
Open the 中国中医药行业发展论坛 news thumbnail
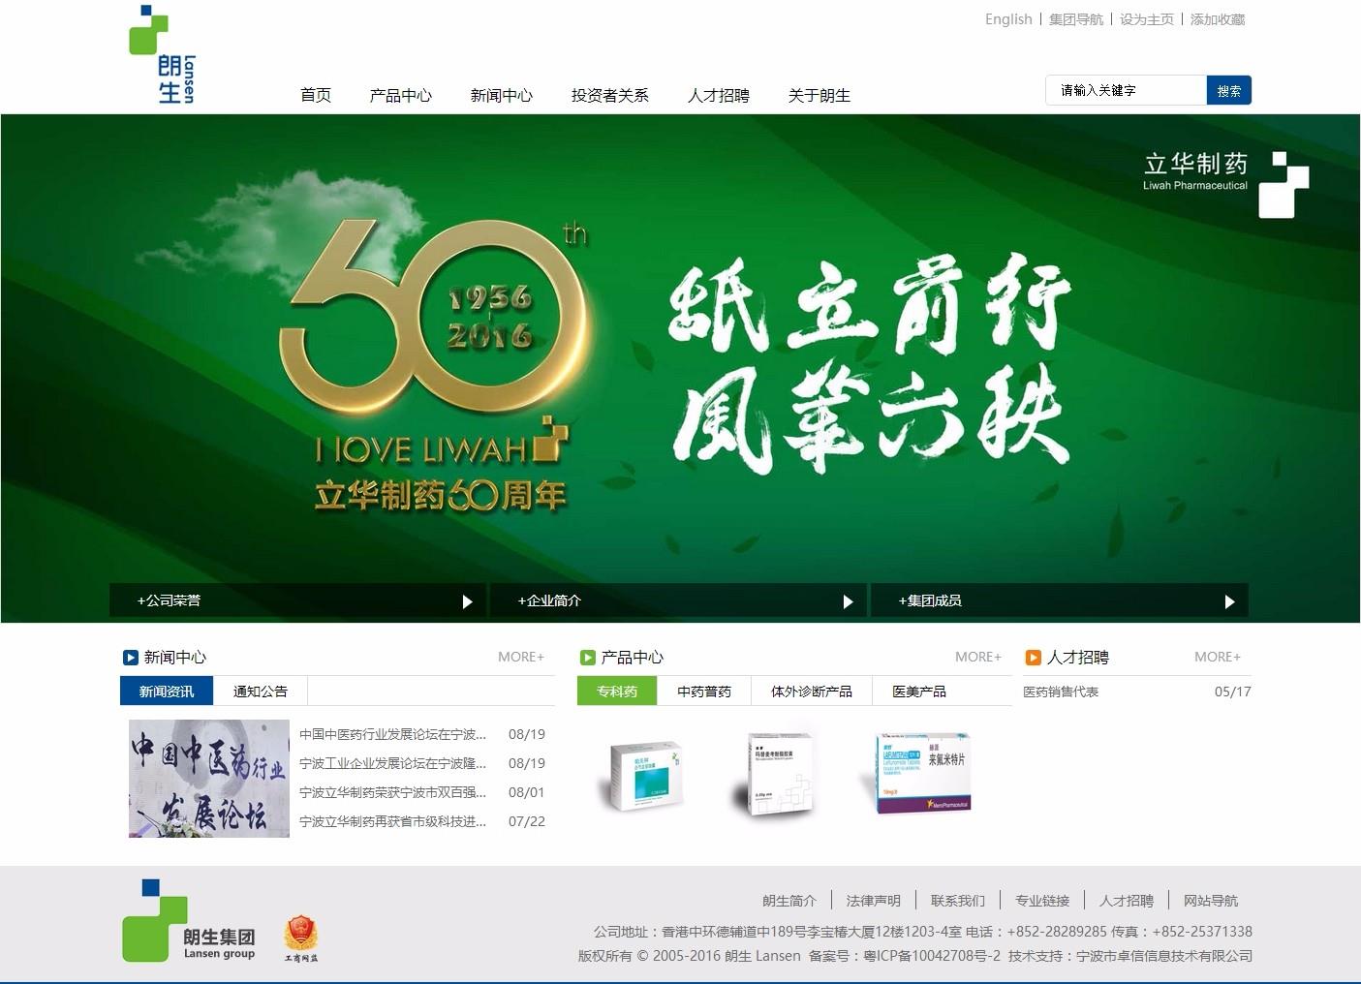coord(209,779)
